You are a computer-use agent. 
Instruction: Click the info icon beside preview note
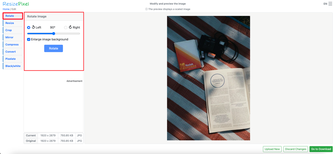[x=147, y=9]
